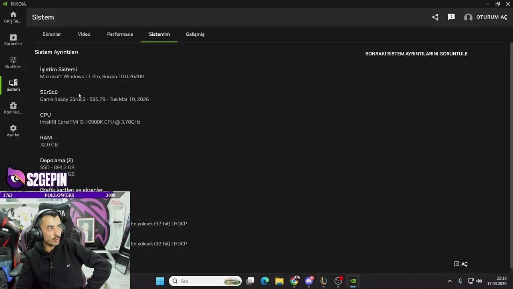Sign in with OTURUM AÇ
The width and height of the screenshot is (513, 289).
click(492, 17)
